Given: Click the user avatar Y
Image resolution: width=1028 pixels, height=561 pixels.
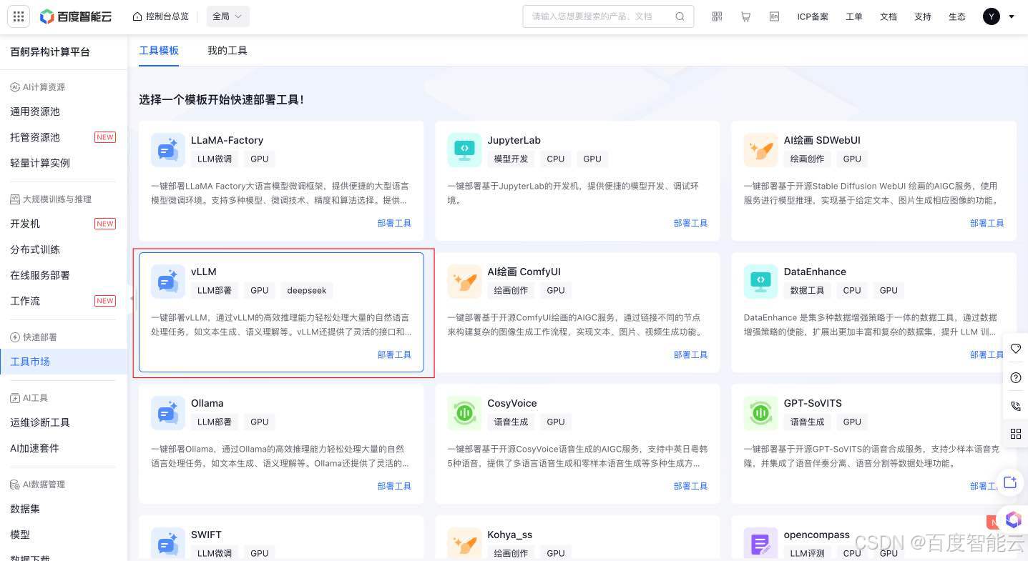Looking at the screenshot, I should [991, 16].
